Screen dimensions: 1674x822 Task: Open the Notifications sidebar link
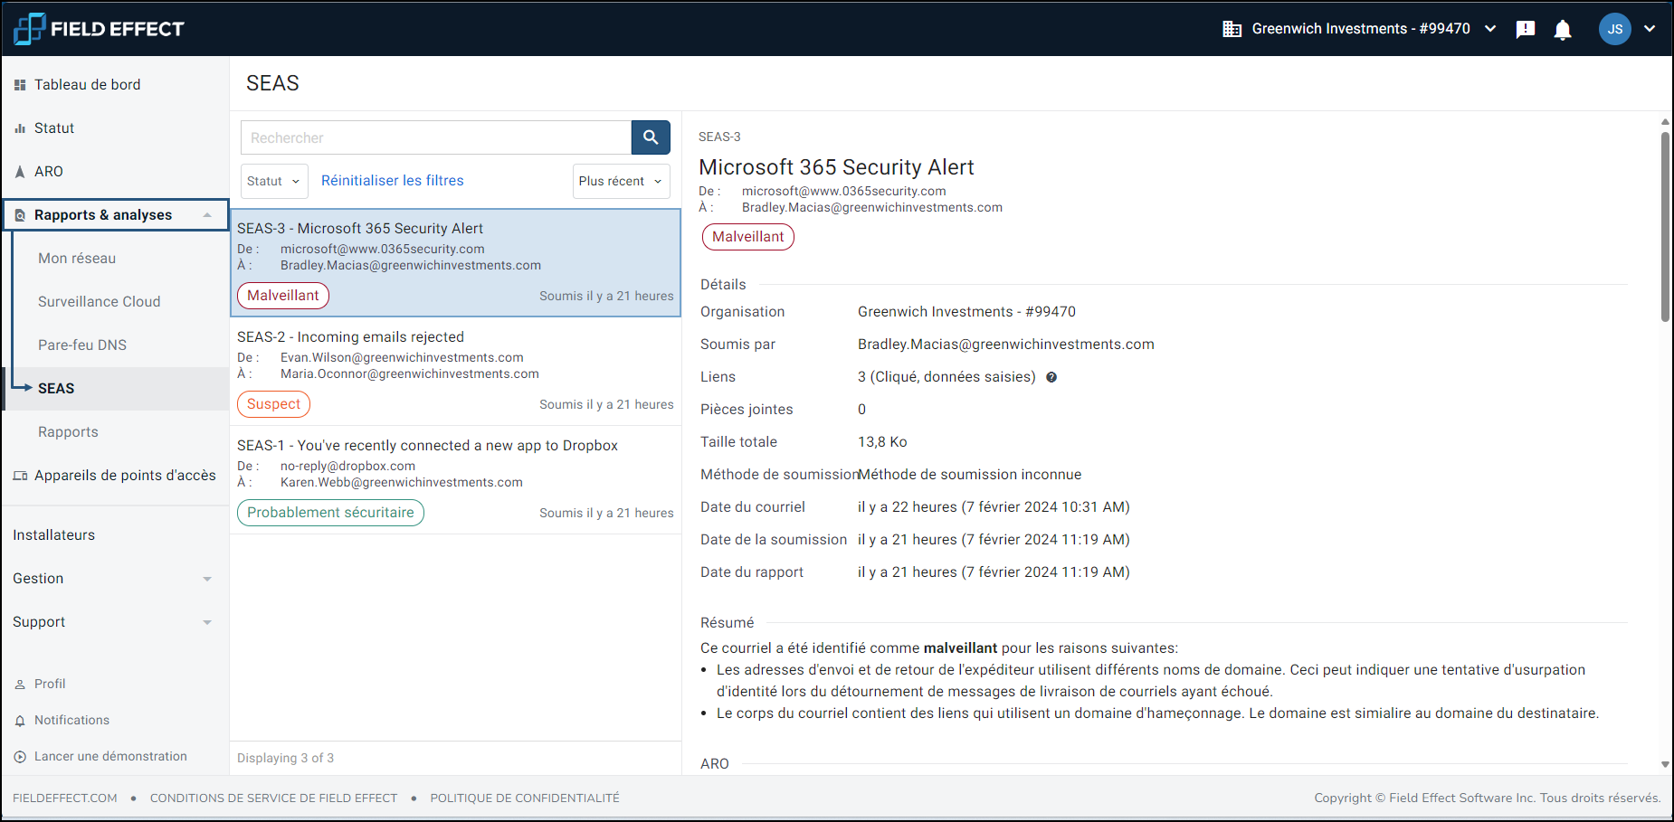coord(71,721)
